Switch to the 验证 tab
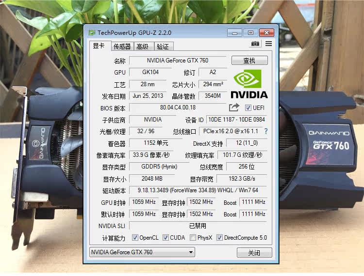This screenshot has height=276, width=364. pyautogui.click(x=163, y=46)
